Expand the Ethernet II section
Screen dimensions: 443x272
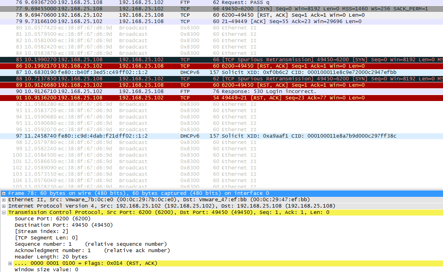pos(4,200)
